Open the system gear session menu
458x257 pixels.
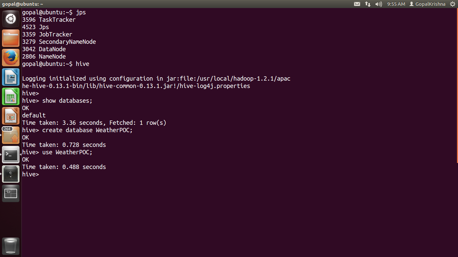tap(453, 4)
